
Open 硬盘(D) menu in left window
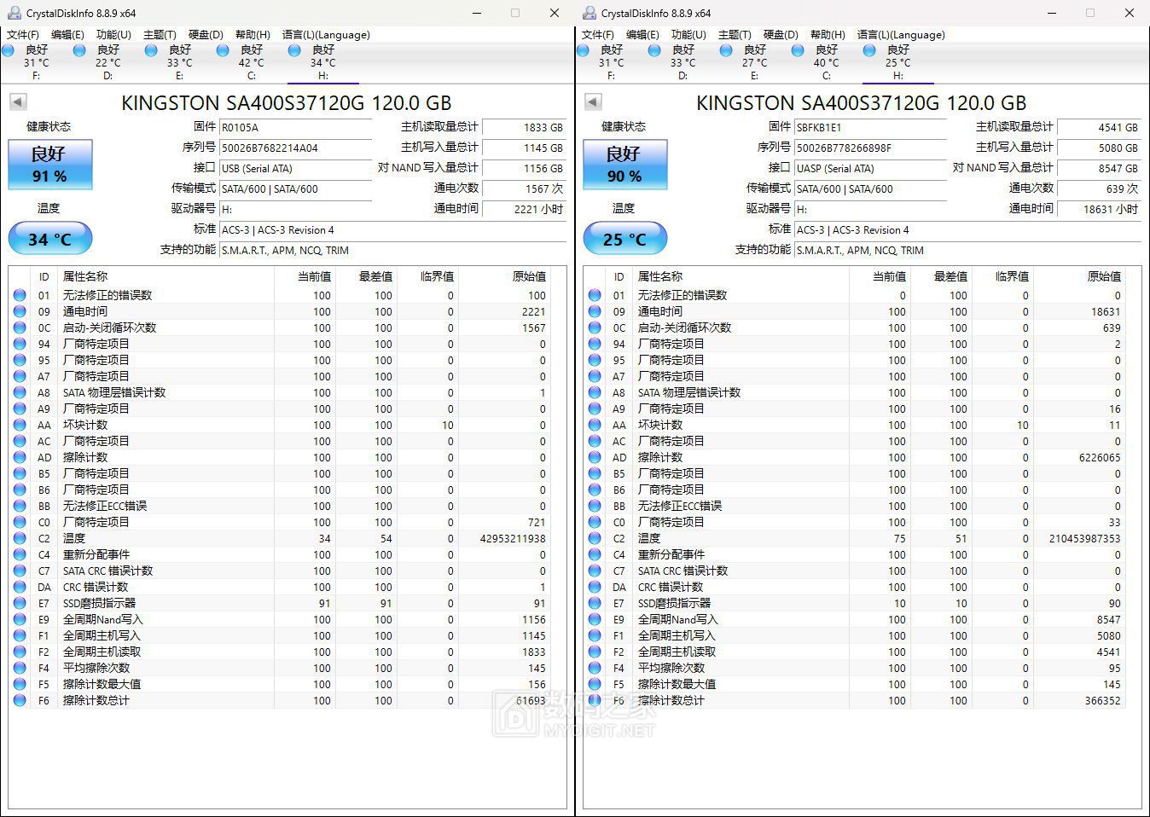point(206,35)
